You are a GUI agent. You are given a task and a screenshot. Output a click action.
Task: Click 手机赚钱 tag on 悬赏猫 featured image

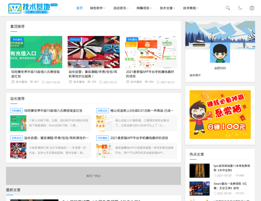tap(133, 39)
